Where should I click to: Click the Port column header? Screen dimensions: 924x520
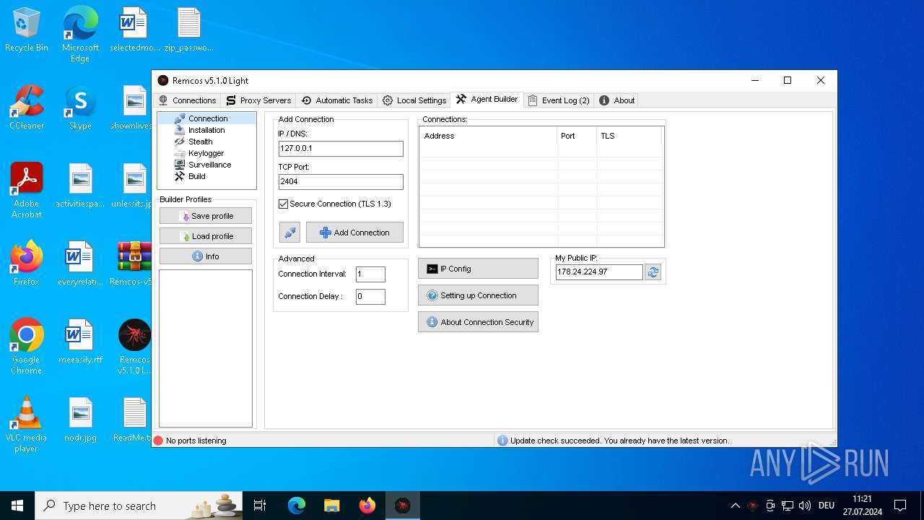point(577,136)
